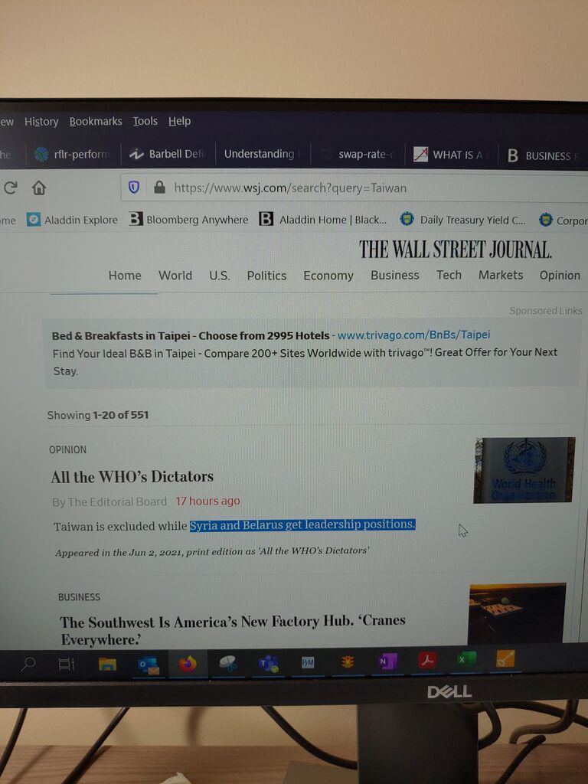
Task: Click the Southwest factory article thumbnail
Action: (x=517, y=613)
